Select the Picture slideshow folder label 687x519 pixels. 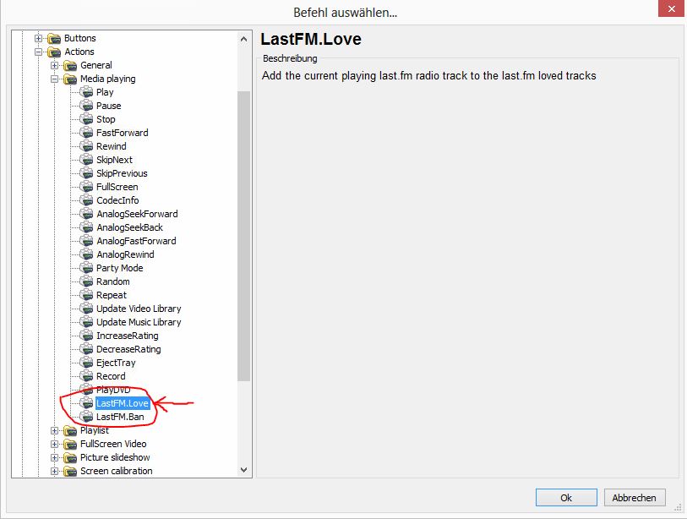115,457
